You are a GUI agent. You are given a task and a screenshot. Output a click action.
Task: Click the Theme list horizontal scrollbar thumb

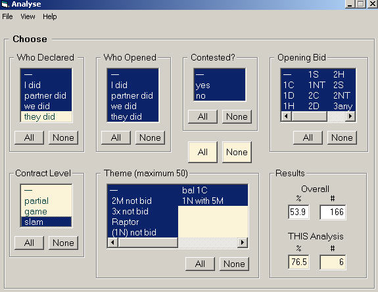(147, 242)
